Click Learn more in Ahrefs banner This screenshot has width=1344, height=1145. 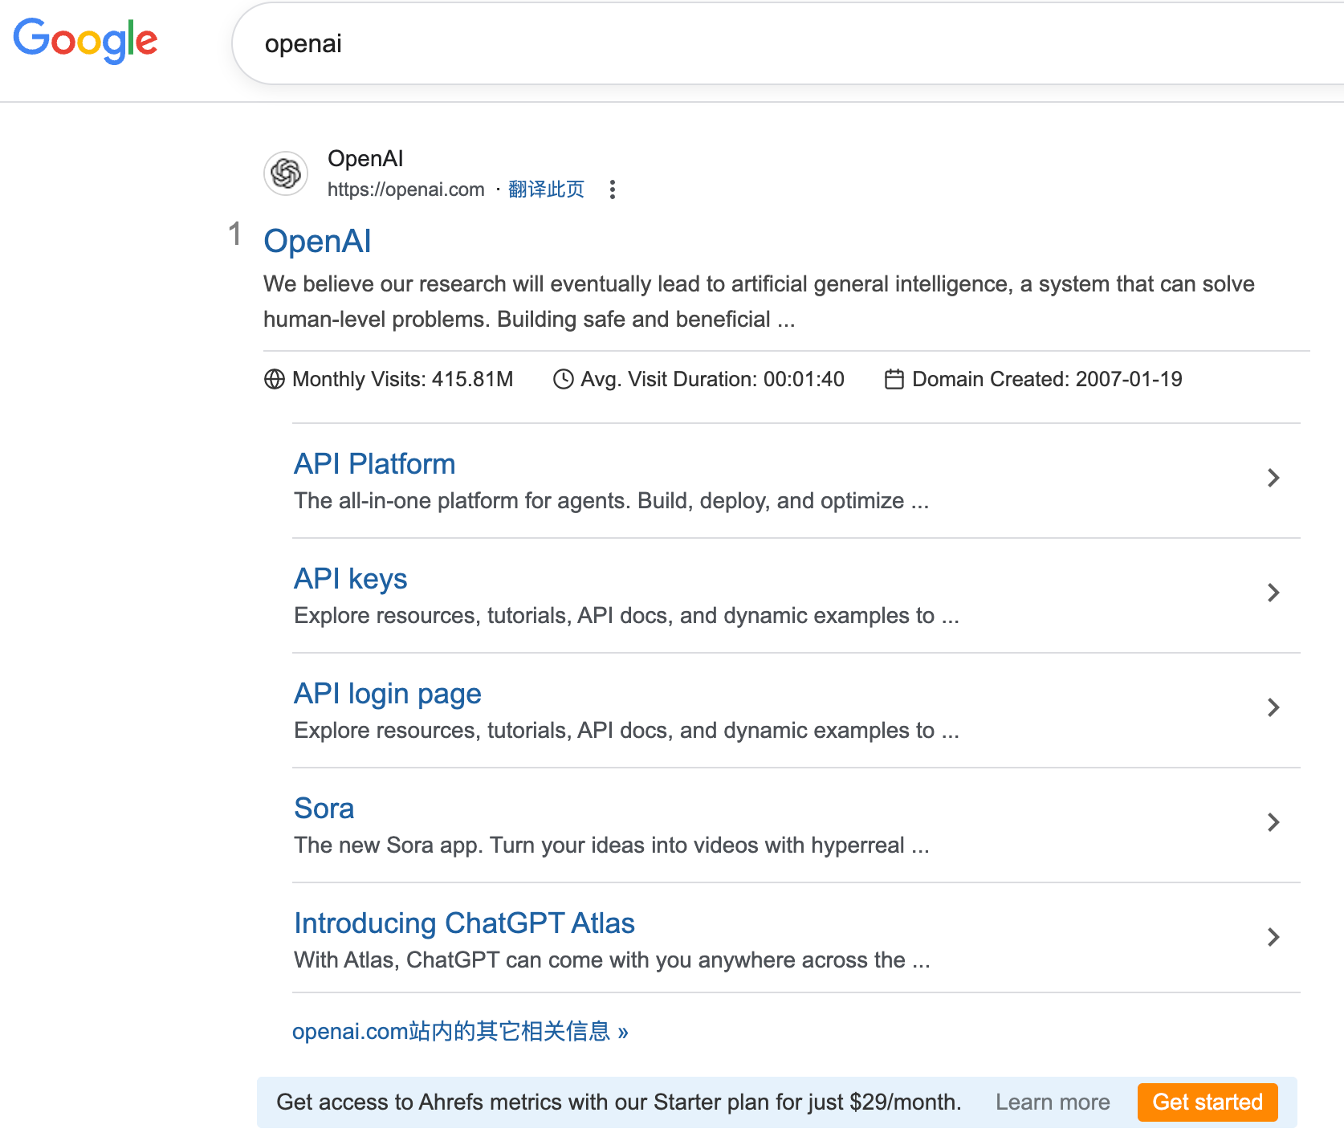tap(1053, 1102)
